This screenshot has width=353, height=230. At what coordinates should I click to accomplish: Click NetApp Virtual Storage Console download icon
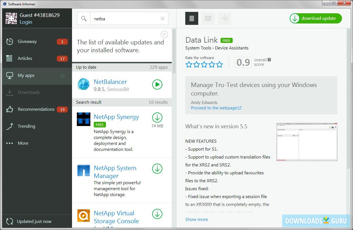tap(157, 214)
